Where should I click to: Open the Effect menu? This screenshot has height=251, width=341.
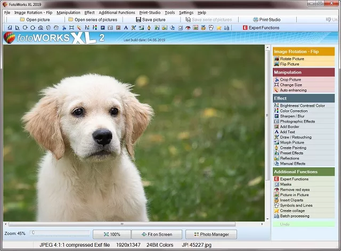(x=89, y=12)
